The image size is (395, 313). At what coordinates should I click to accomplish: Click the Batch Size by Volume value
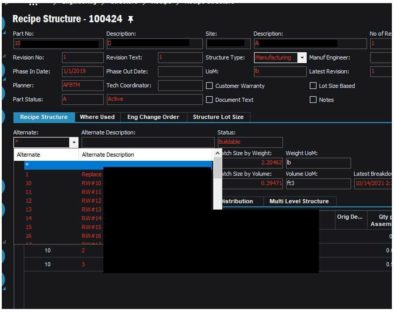tap(252, 184)
